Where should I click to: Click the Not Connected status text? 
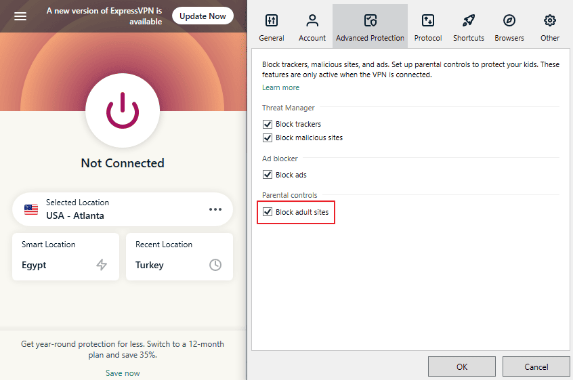click(x=123, y=163)
